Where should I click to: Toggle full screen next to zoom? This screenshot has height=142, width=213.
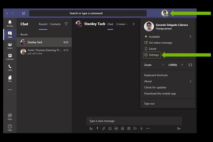pos(190,65)
